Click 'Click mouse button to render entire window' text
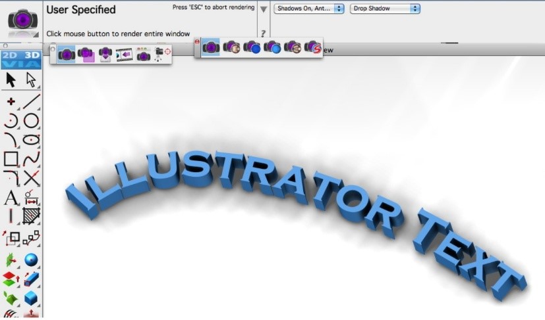Viewport: 545px width, 320px height. click(118, 34)
